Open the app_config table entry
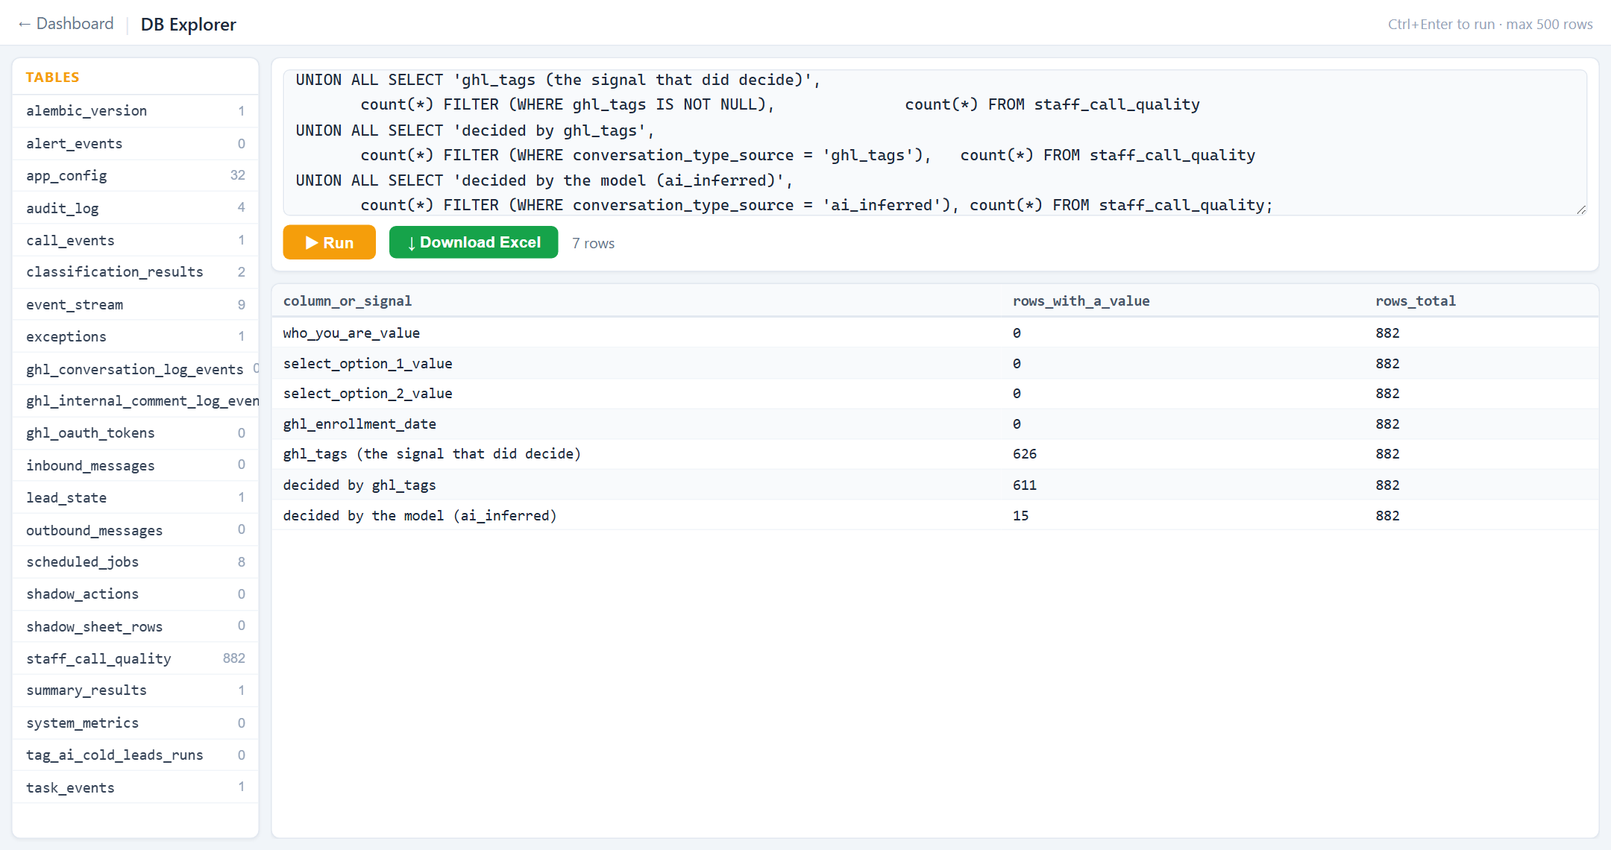The height and width of the screenshot is (850, 1611). click(x=135, y=176)
